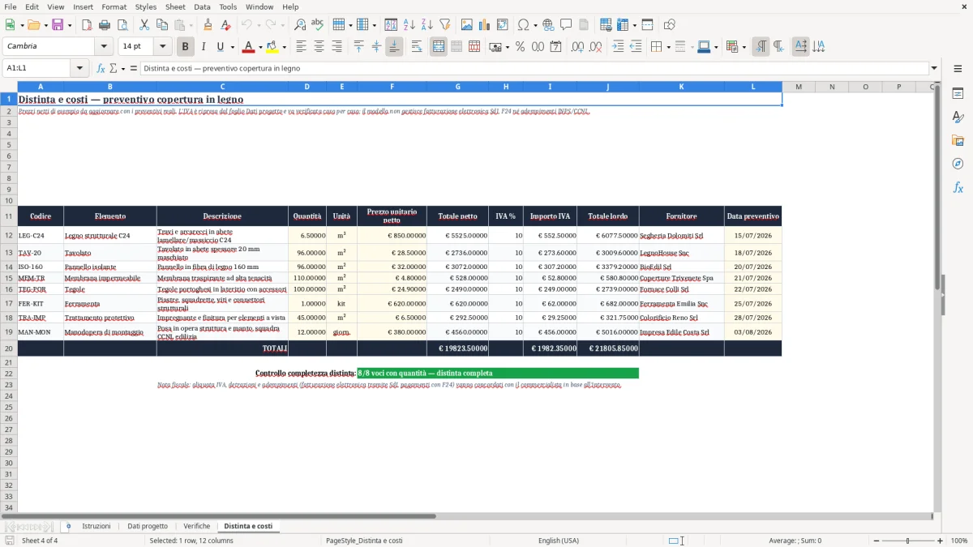Click the Cut scissors icon

[144, 25]
